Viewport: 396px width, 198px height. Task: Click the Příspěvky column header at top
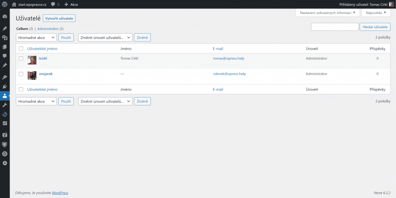[x=377, y=49]
